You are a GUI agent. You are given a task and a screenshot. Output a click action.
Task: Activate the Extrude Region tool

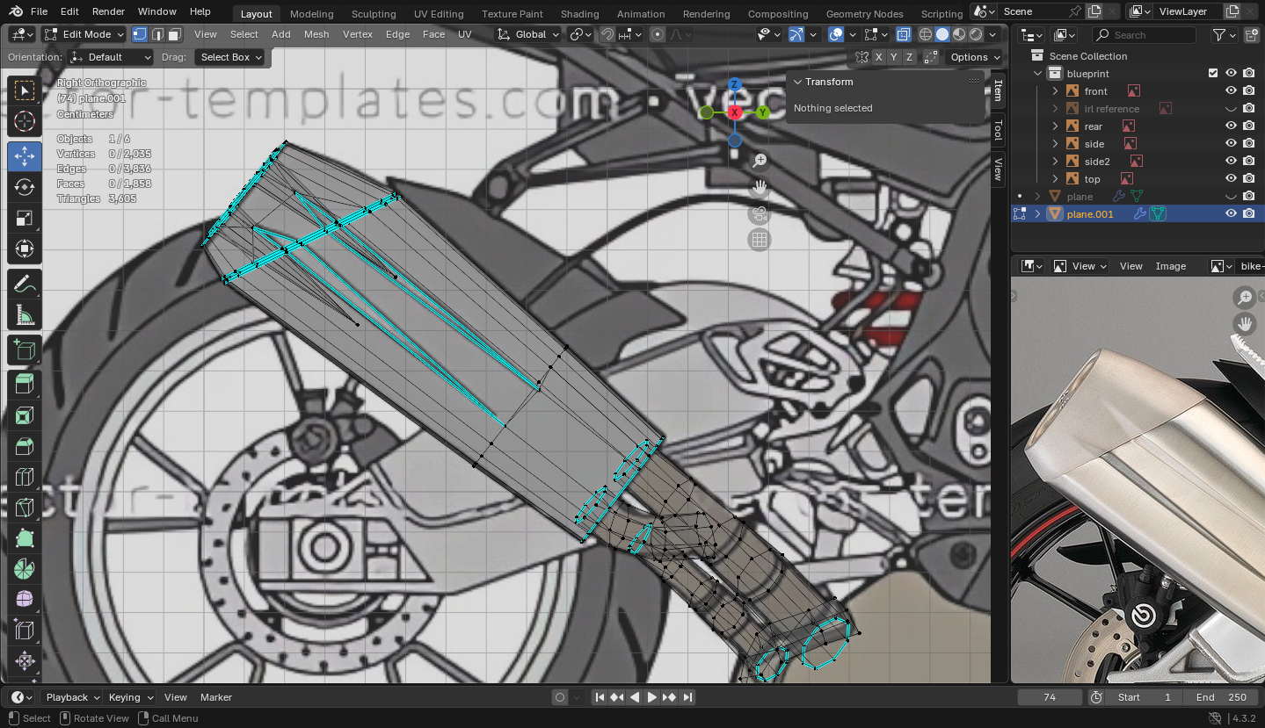(x=24, y=385)
